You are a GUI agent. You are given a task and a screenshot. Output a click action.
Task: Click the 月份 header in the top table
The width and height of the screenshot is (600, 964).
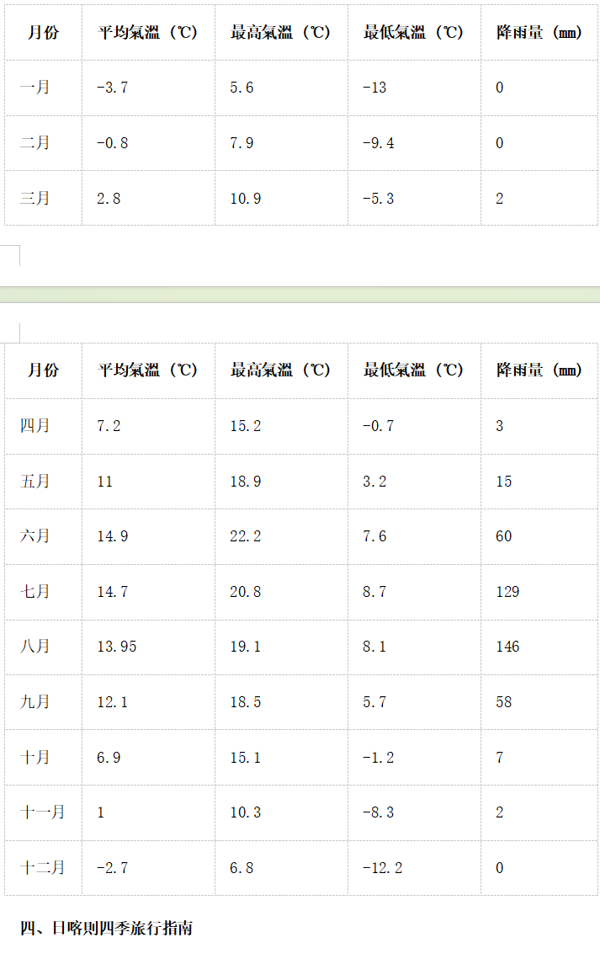(43, 33)
